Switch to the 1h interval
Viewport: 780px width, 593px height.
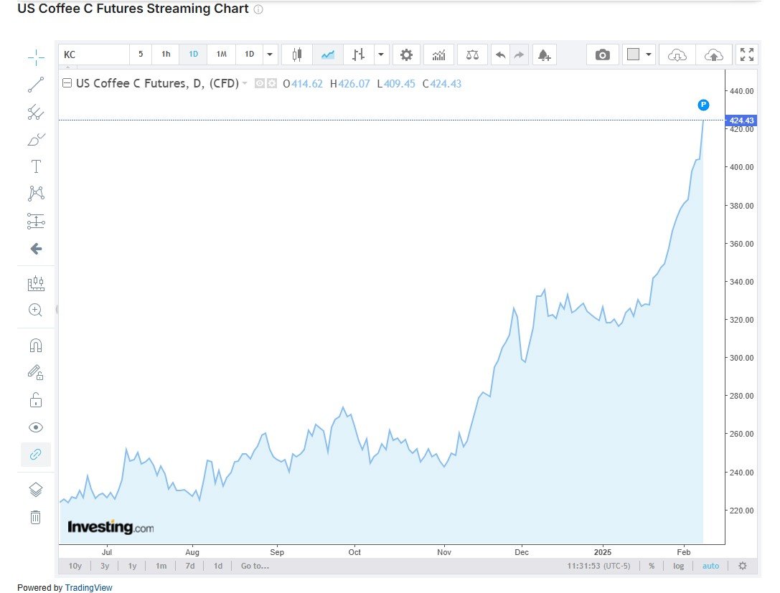166,54
